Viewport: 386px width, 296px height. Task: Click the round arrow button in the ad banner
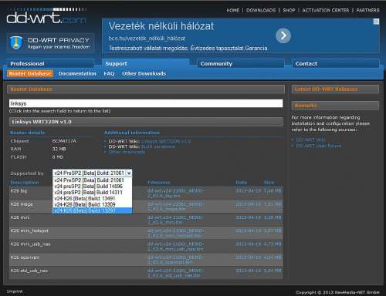click(283, 35)
